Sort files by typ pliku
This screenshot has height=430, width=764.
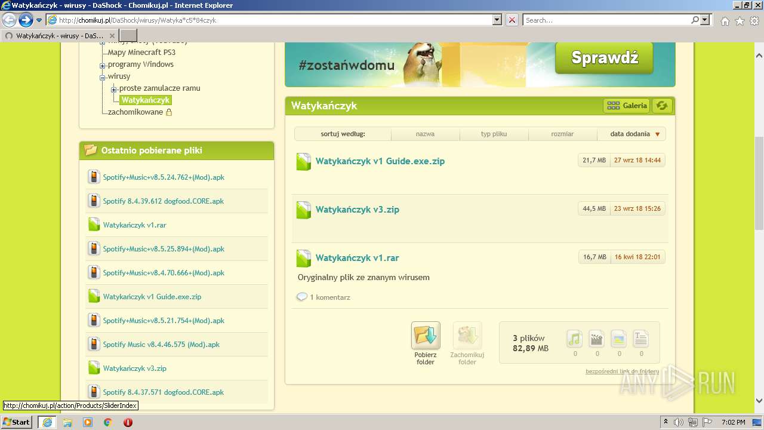(494, 134)
